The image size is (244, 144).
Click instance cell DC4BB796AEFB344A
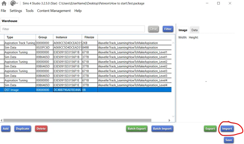tap(67, 90)
